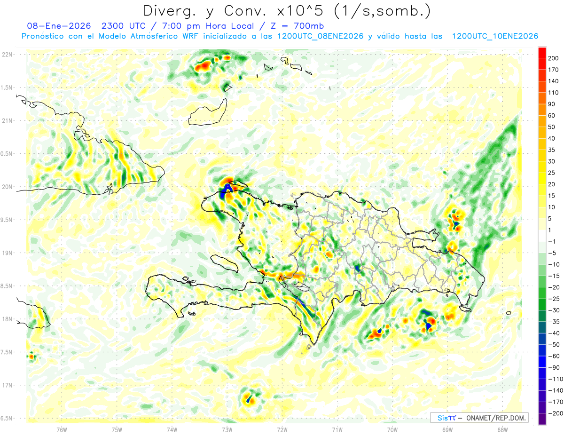The image size is (564, 436).
Task: Pick the white swatch between 1 and -1
Action: (542, 236)
